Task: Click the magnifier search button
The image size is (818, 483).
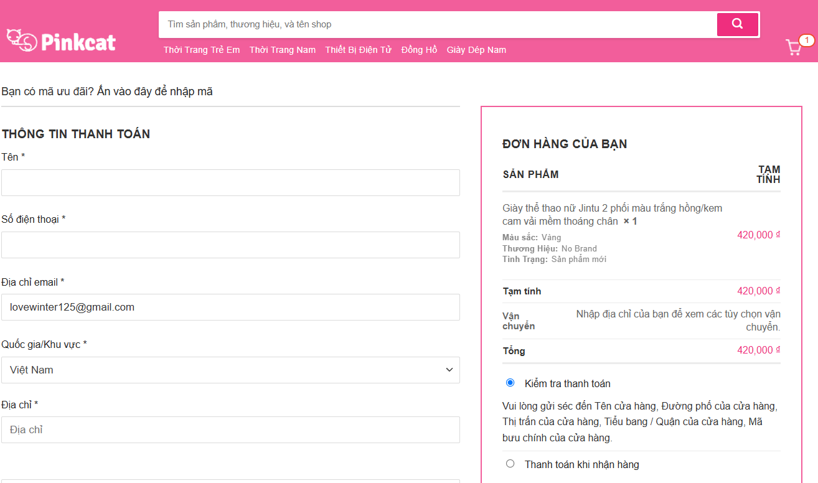Action: tap(737, 24)
